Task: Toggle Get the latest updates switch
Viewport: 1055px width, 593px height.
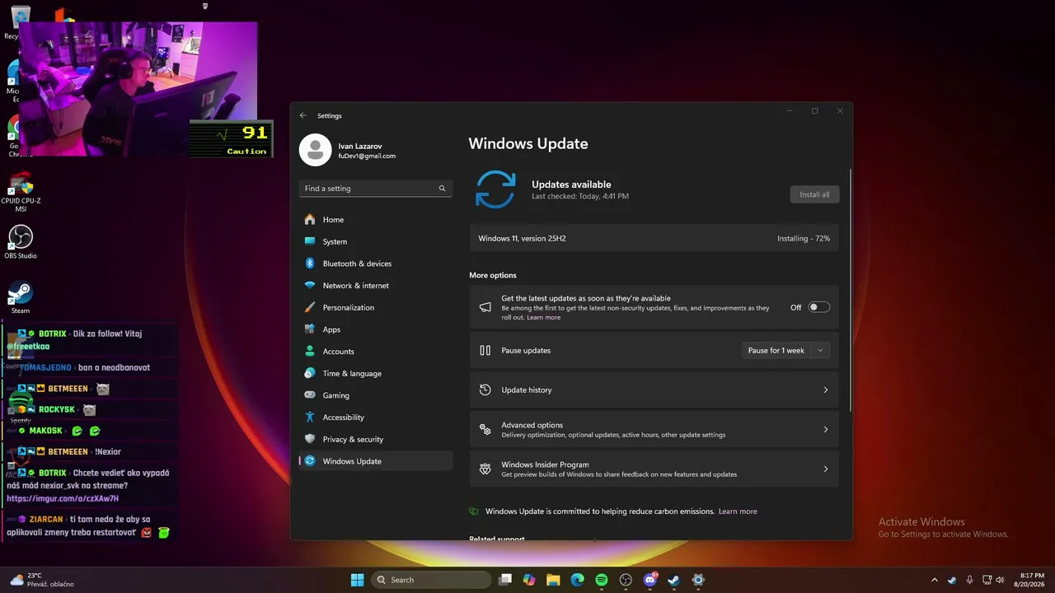Action: (x=818, y=307)
